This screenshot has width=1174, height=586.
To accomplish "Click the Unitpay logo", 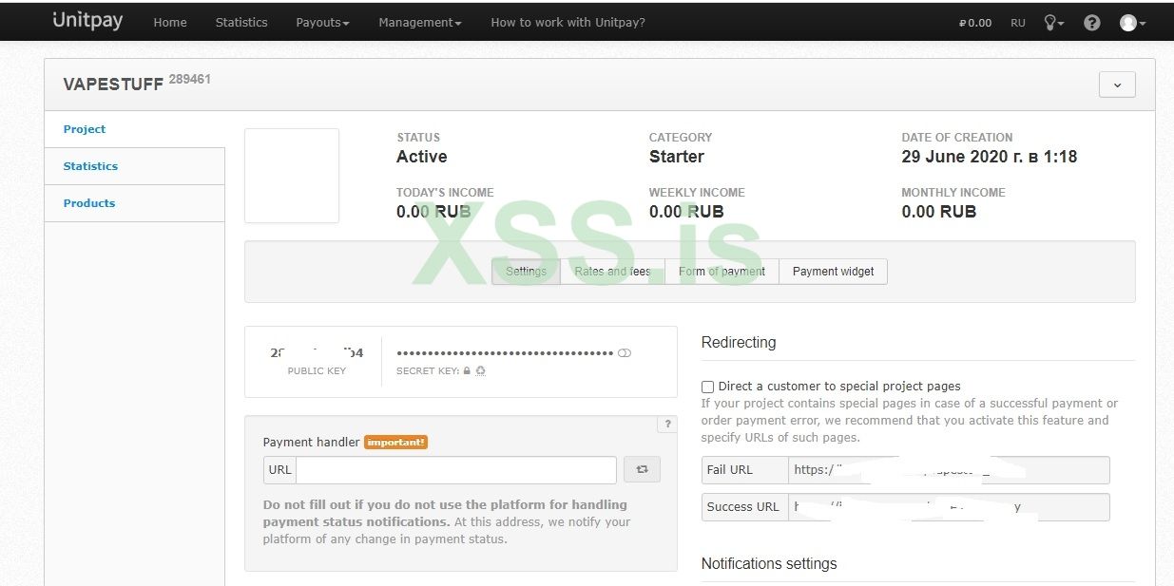I will pos(87,21).
